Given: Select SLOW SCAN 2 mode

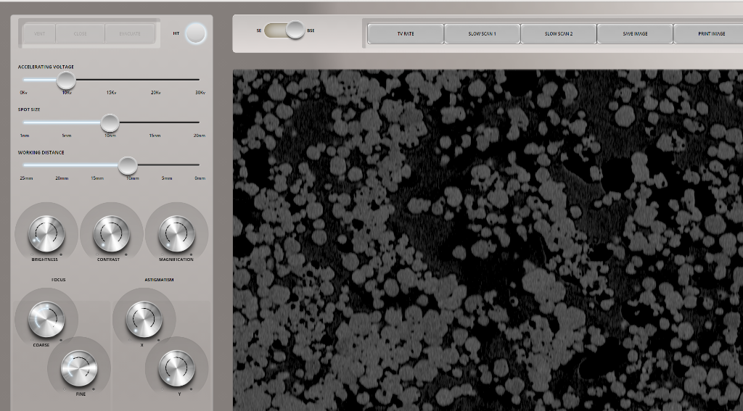Looking at the screenshot, I should 559,33.
